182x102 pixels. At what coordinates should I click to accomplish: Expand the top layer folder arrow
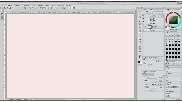coord(147,19)
